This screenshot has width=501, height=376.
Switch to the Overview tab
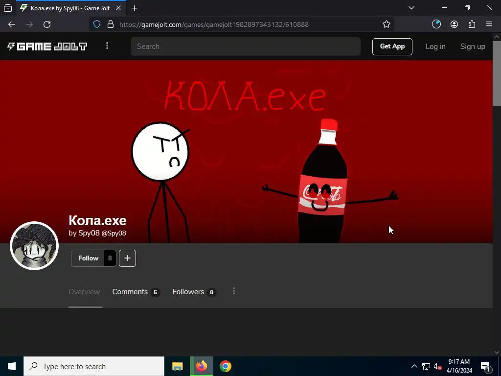pyautogui.click(x=84, y=292)
